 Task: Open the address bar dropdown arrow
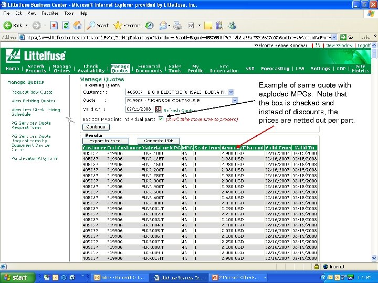click(x=334, y=37)
